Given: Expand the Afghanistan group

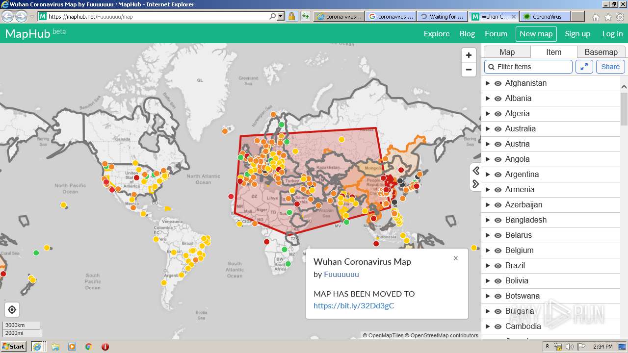Looking at the screenshot, I should click(488, 83).
